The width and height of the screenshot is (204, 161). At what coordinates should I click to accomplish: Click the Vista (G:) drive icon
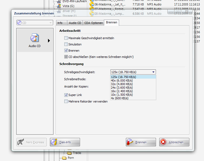pos(59,6)
